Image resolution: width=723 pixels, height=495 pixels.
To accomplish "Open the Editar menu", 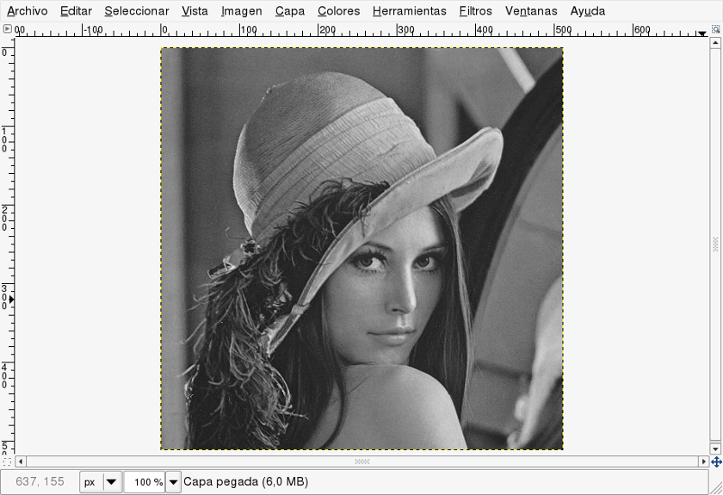I will [76, 10].
